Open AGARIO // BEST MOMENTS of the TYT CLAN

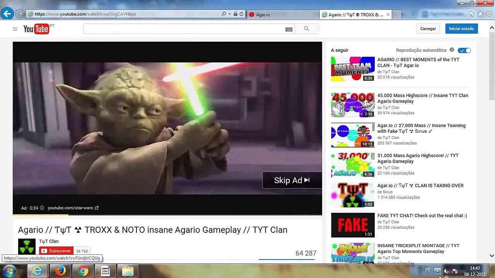coord(418,63)
